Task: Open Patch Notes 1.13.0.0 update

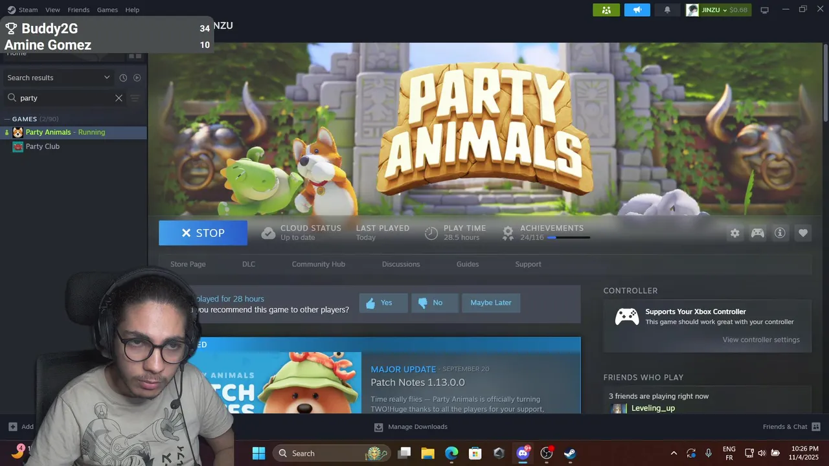Action: point(417,383)
